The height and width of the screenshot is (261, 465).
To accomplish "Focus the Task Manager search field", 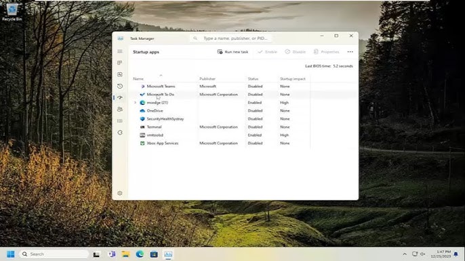I will click(x=231, y=39).
